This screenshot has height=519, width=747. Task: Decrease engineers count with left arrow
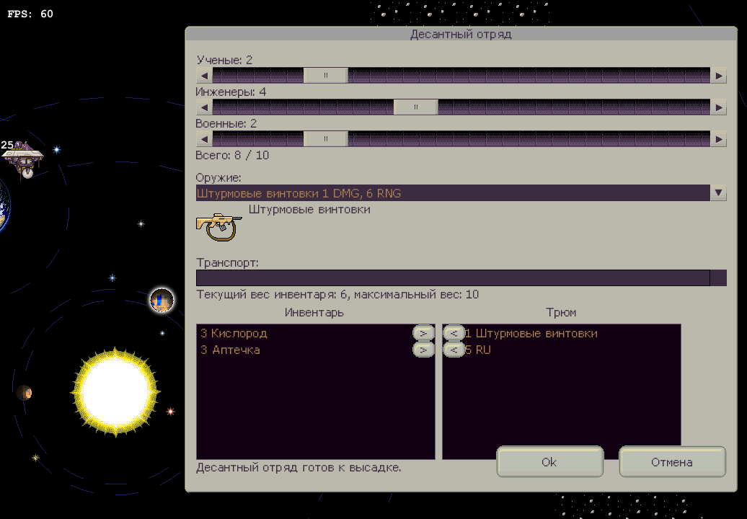click(204, 107)
